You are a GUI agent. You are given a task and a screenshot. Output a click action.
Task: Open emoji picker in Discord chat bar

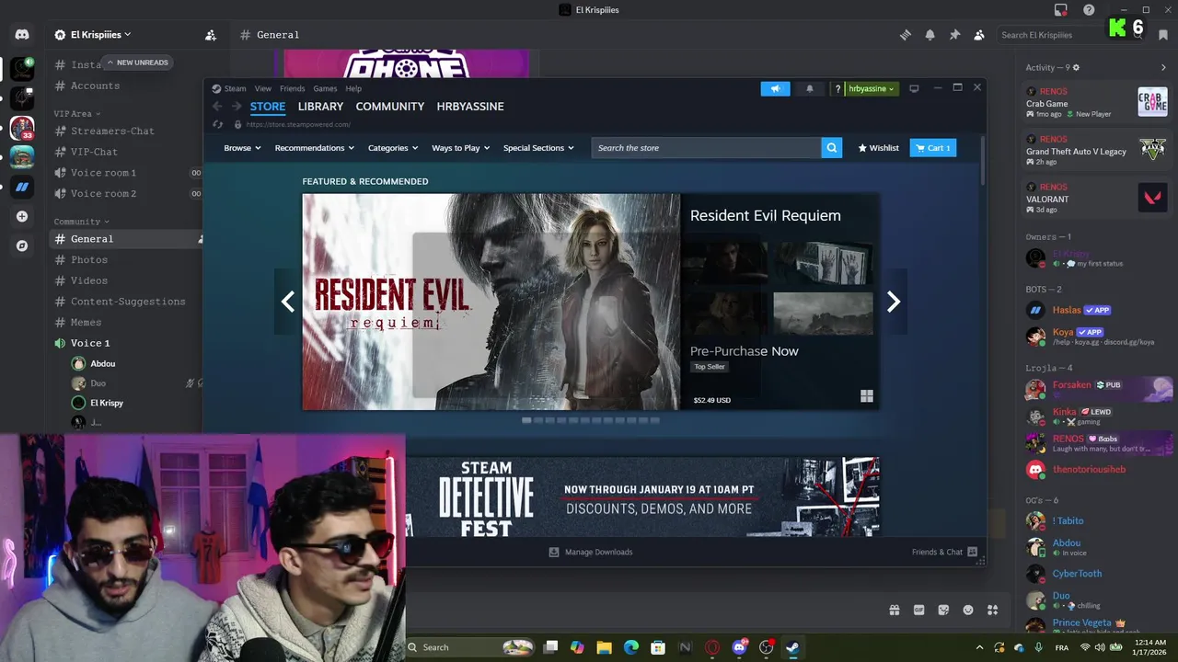click(x=968, y=610)
